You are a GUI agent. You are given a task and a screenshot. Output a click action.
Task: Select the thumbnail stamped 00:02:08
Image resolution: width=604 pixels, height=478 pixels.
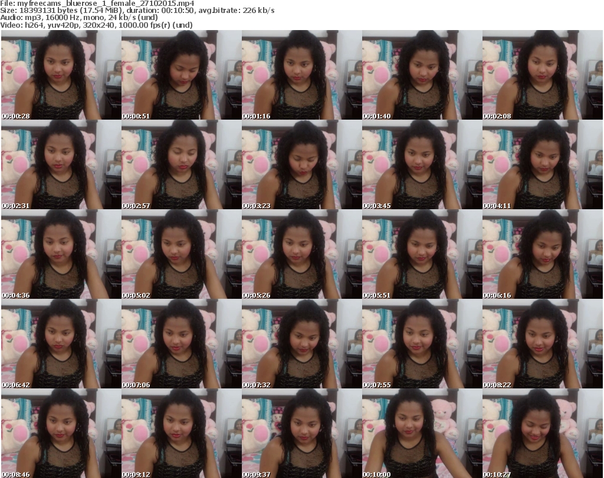coord(543,75)
